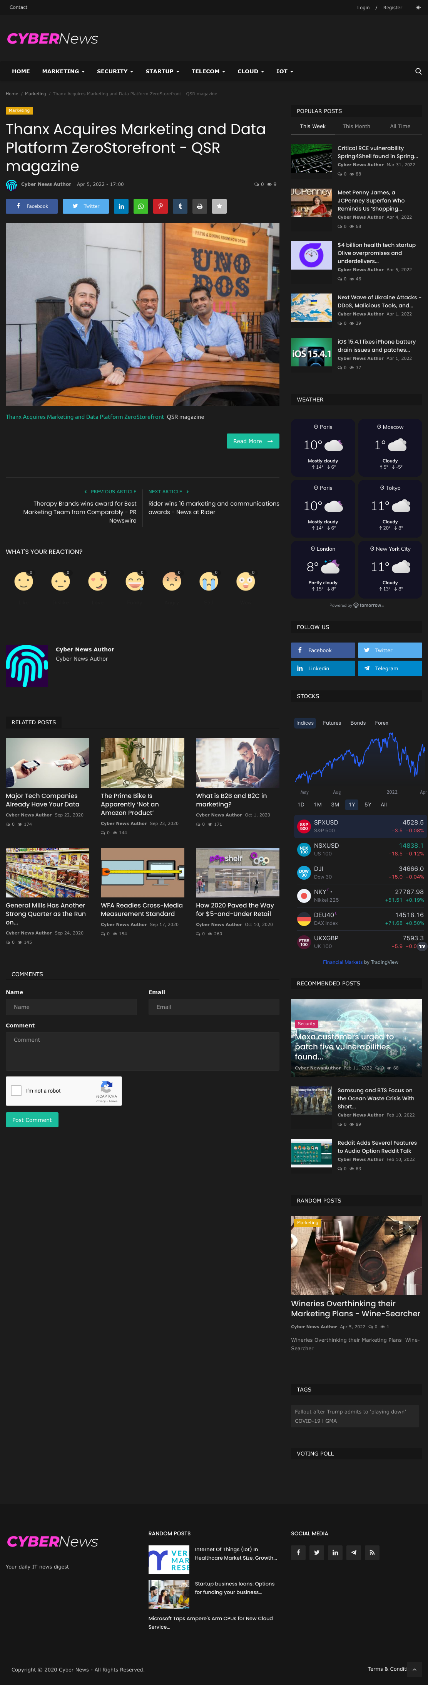
Task: Toggle the light/dark theme sun icon
Action: (x=418, y=8)
